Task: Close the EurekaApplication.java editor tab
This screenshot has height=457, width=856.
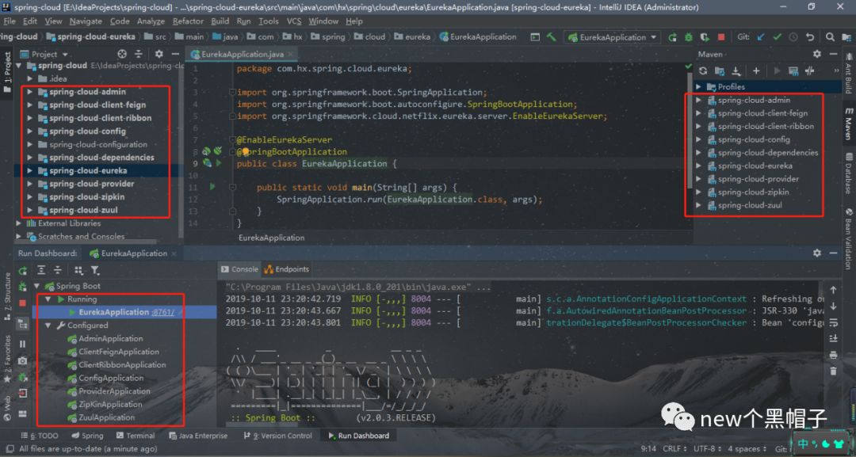Action: pyautogui.click(x=292, y=54)
